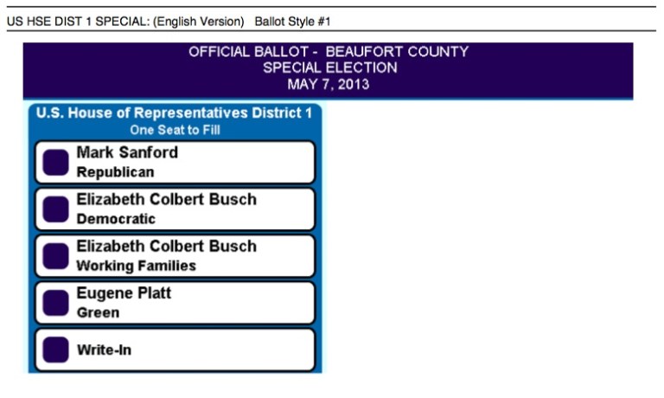Viewport: 664px width, 398px height.
Task: Click the U.S. House of Representatives District 1 heading
Action: [174, 113]
